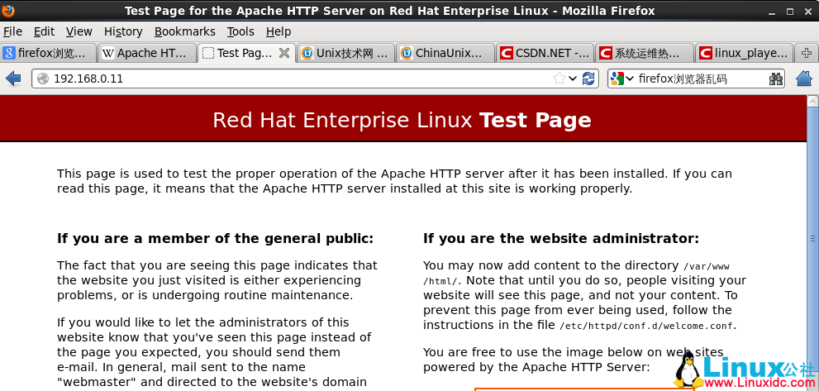
Task: Click the Home icon in toolbar
Action: click(804, 79)
